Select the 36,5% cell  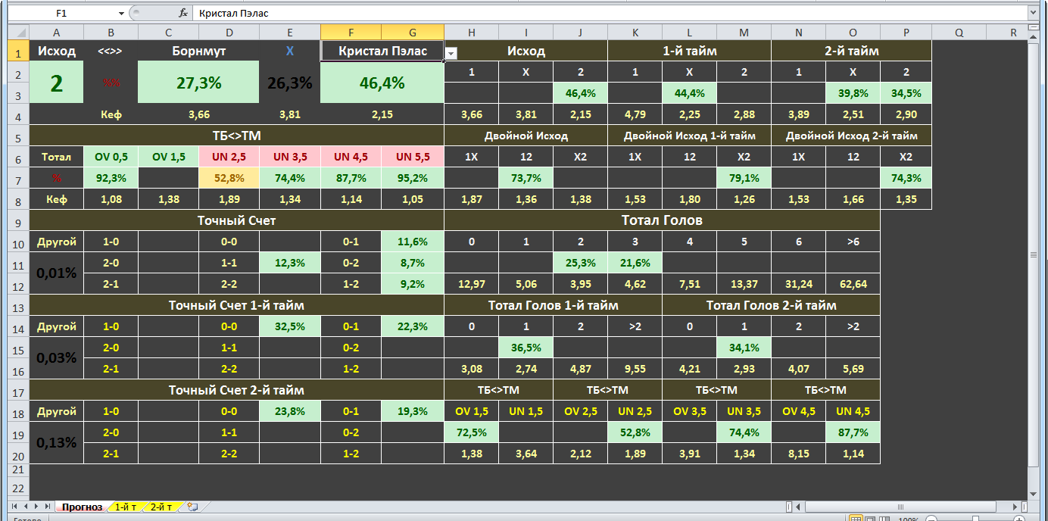tap(526, 348)
